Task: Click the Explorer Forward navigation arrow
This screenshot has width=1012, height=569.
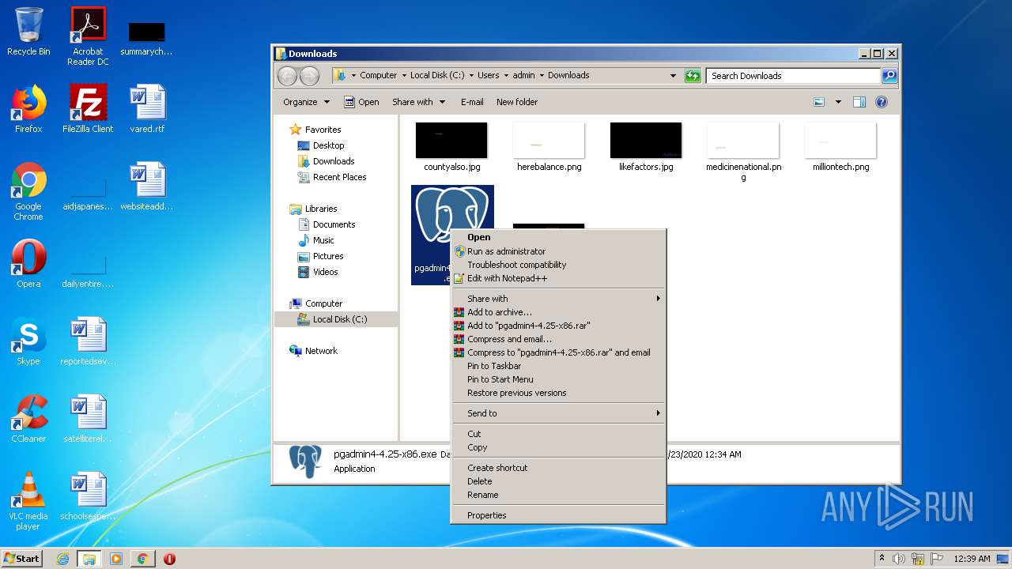Action: coord(309,76)
